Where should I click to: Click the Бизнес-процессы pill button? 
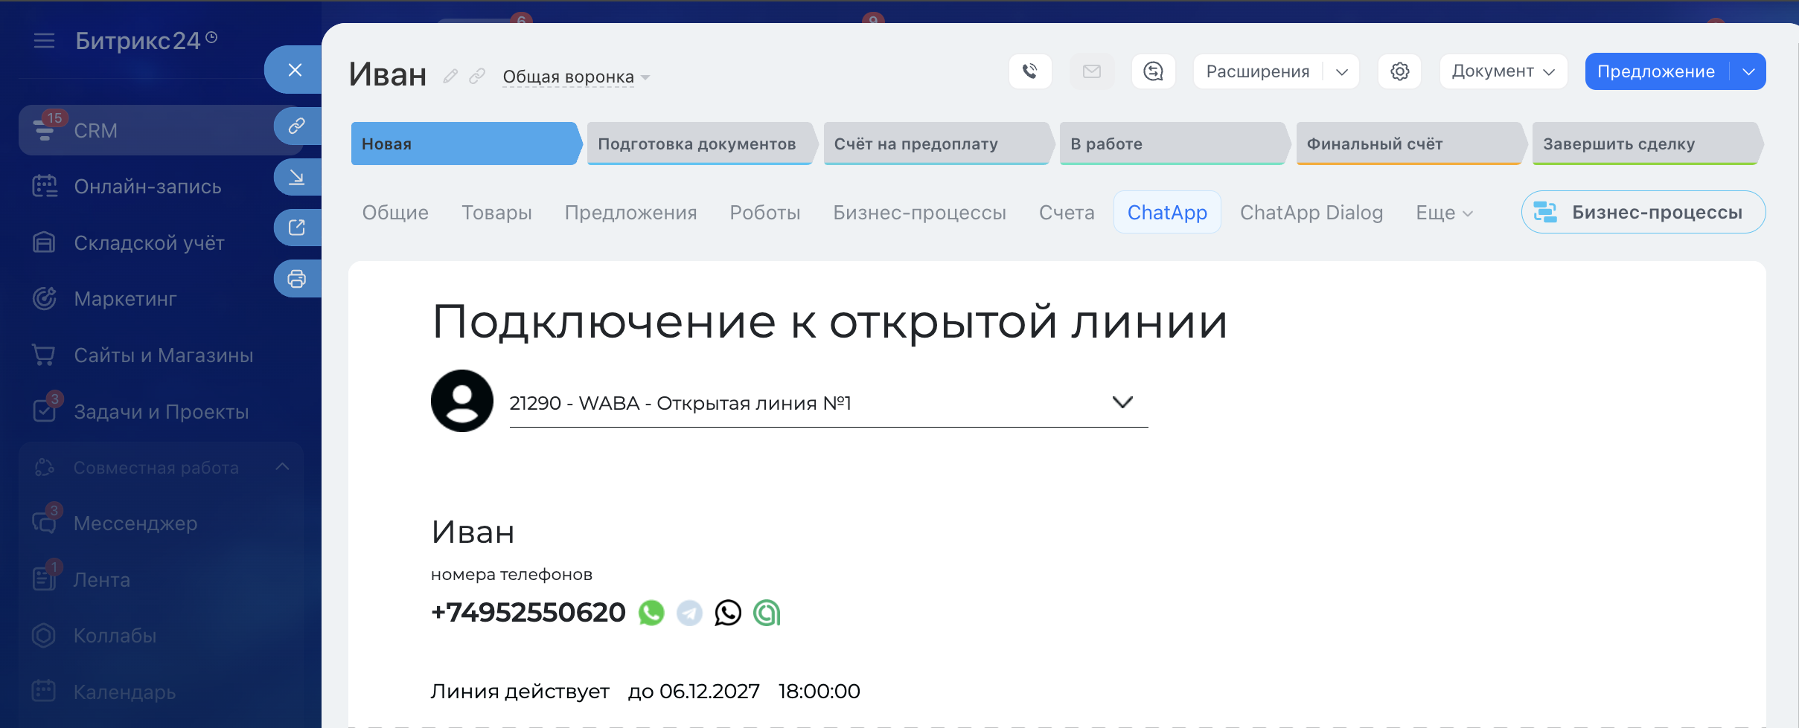pyautogui.click(x=1643, y=213)
